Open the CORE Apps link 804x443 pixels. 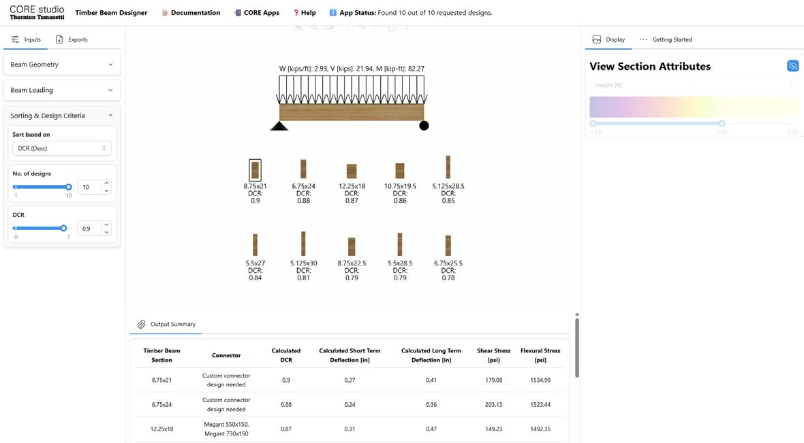[262, 13]
